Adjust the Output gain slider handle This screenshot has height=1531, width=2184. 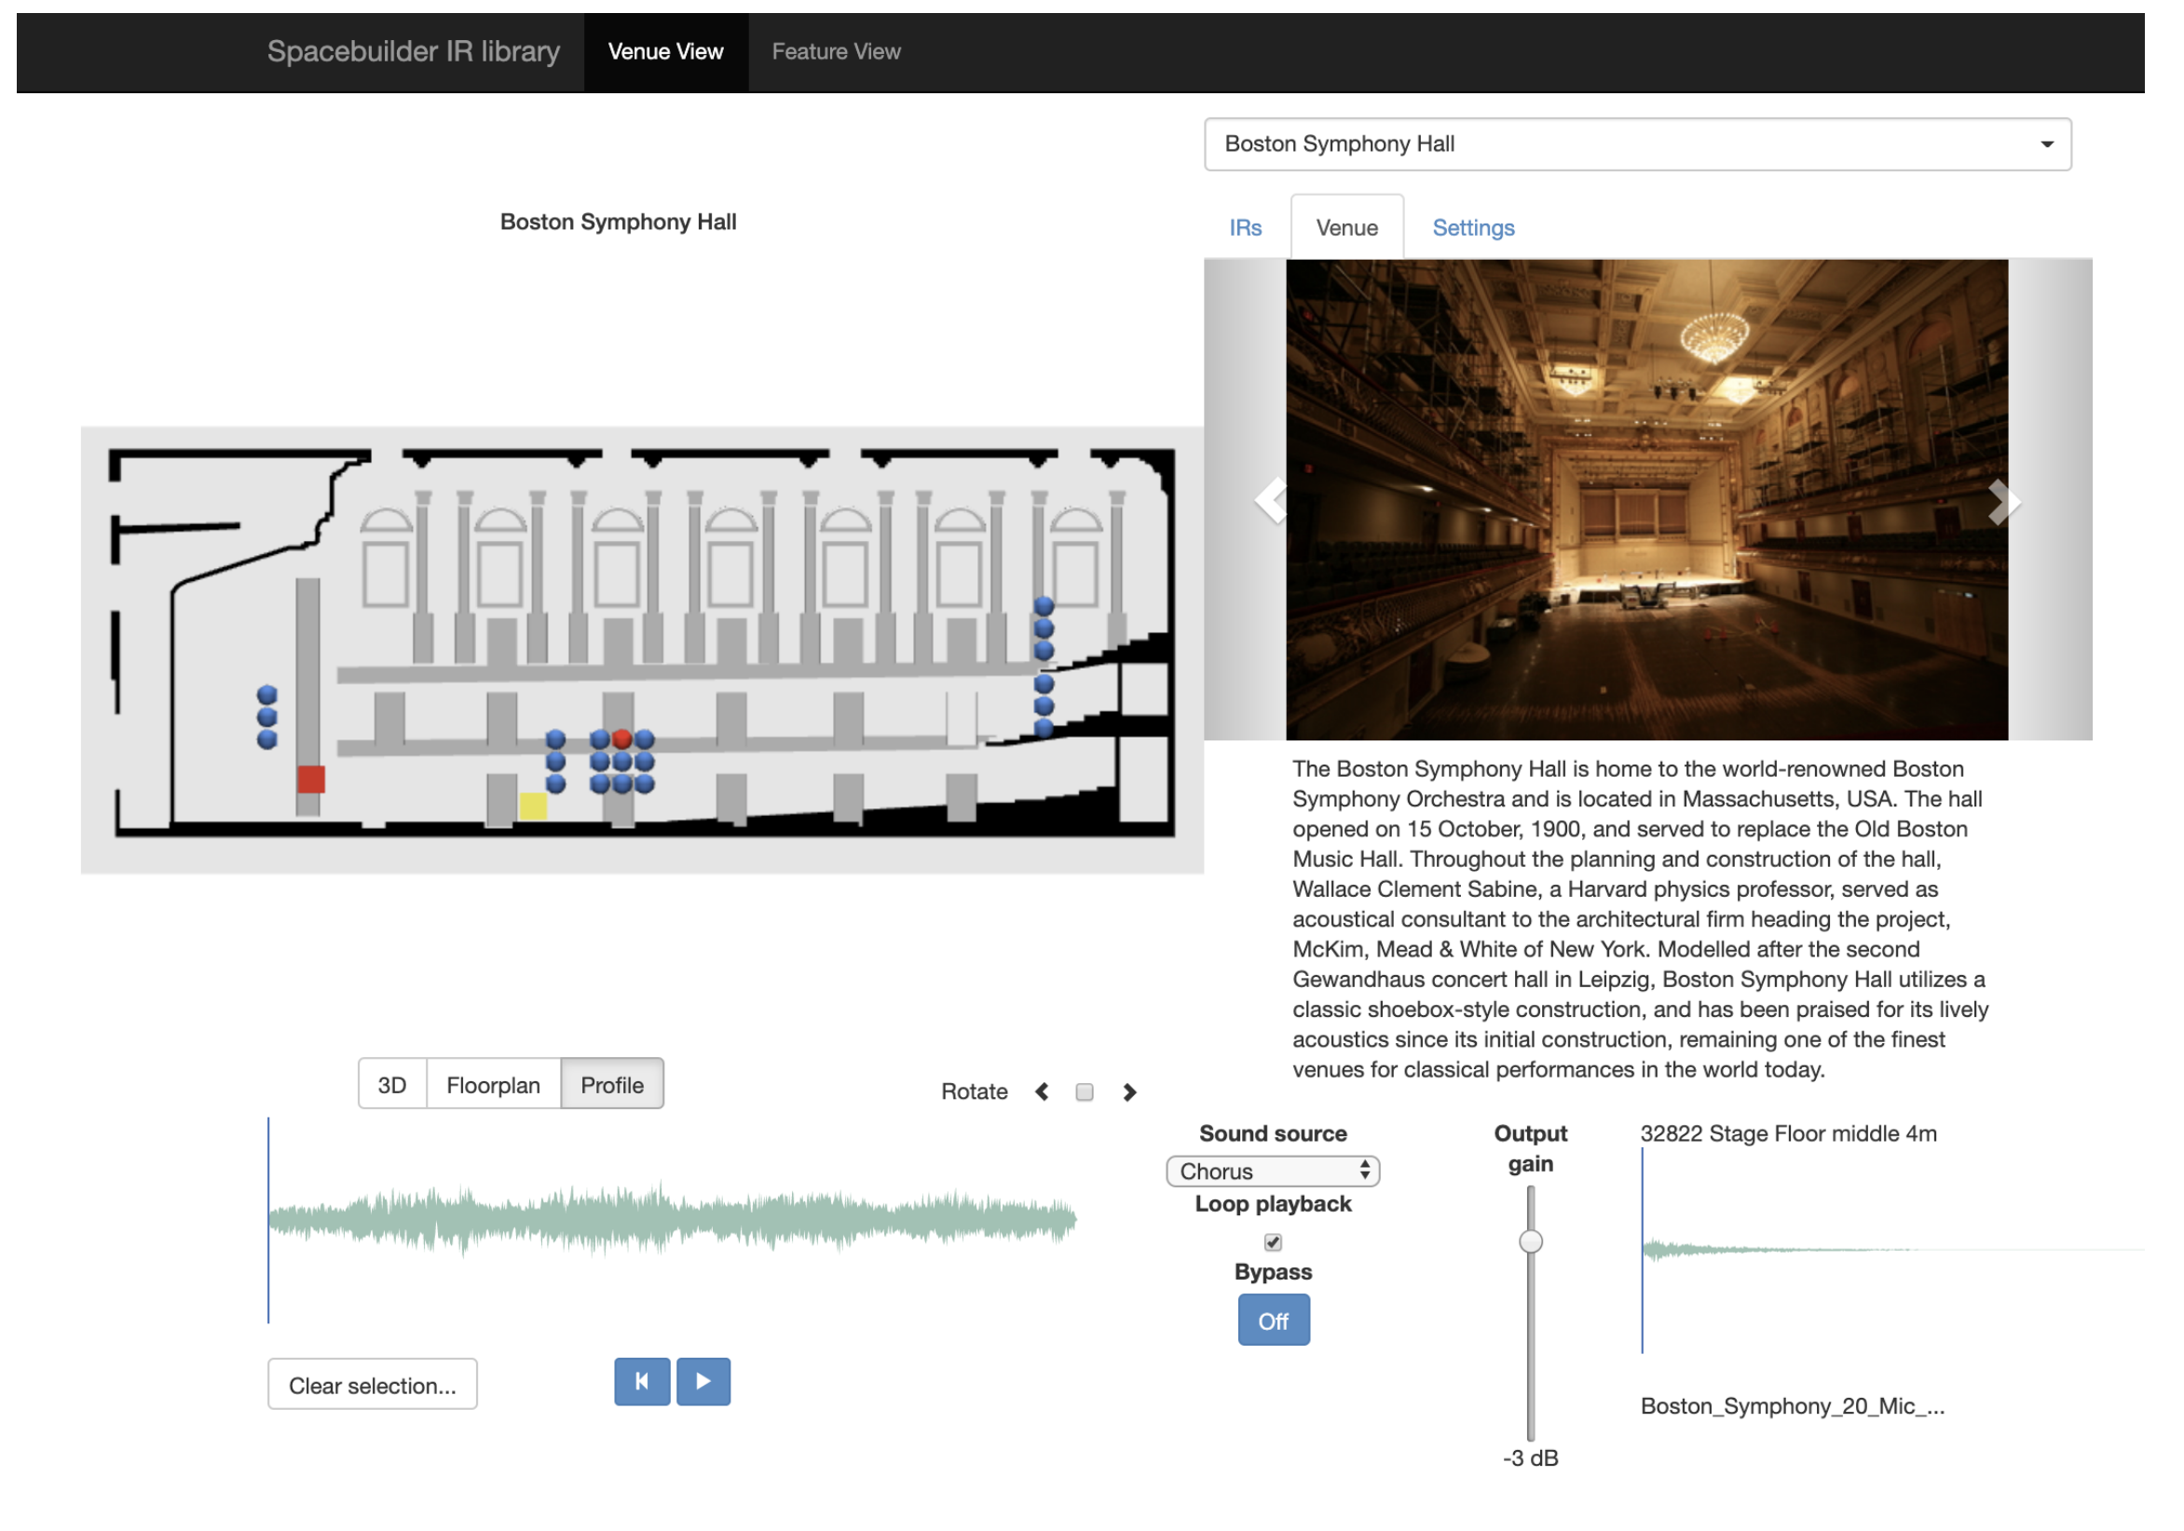pos(1531,1241)
